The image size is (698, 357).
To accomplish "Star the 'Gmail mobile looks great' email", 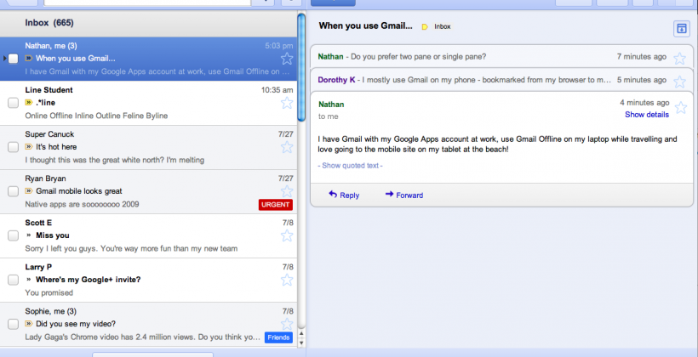I will coord(287,191).
